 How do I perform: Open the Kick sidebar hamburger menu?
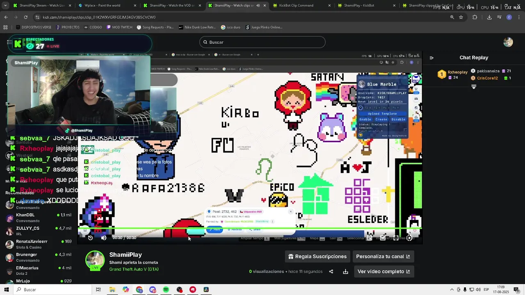click(9, 42)
